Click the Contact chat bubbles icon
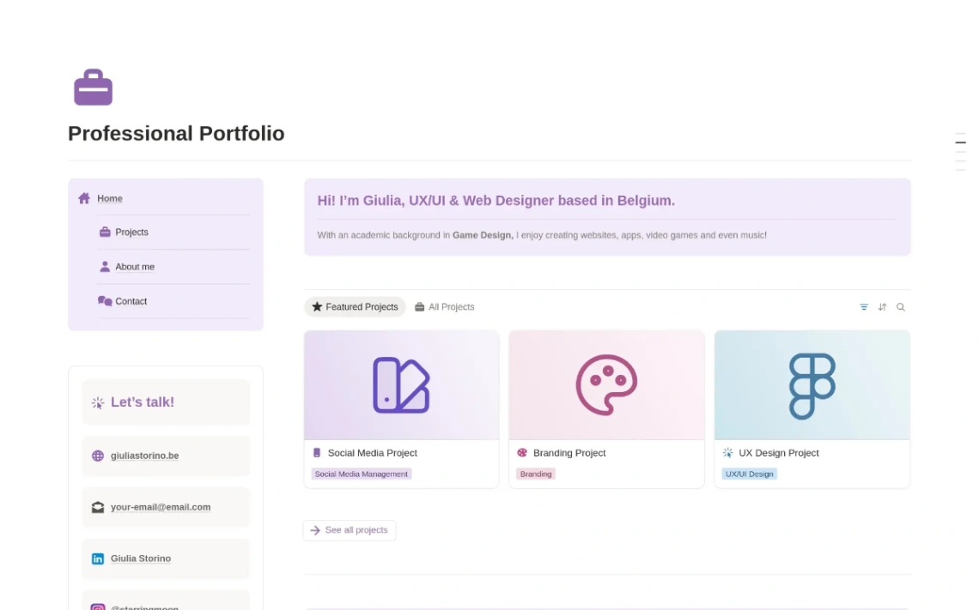The width and height of the screenshot is (979, 610). [105, 300]
